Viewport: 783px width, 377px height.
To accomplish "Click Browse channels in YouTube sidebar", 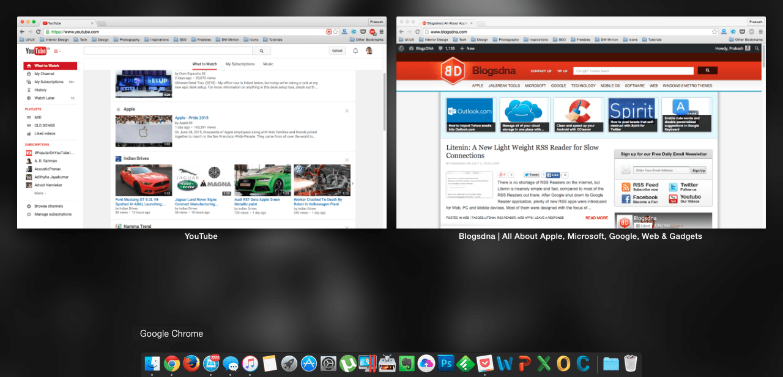I will tap(49, 207).
